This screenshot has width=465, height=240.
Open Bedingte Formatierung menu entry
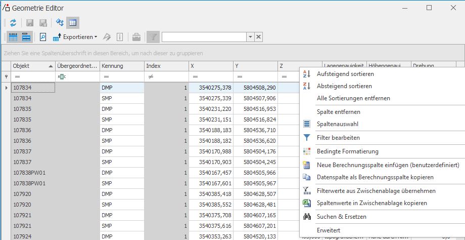347,151
